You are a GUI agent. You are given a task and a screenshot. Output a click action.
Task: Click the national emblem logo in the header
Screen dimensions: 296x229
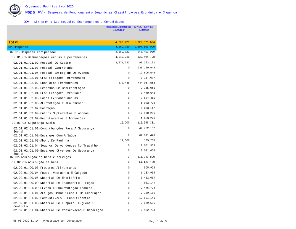(x=14, y=10)
